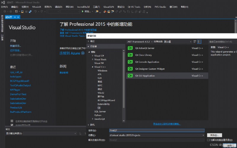Expand the Visual C# template node
Viewport: 237px width, 148px height.
coord(93,56)
